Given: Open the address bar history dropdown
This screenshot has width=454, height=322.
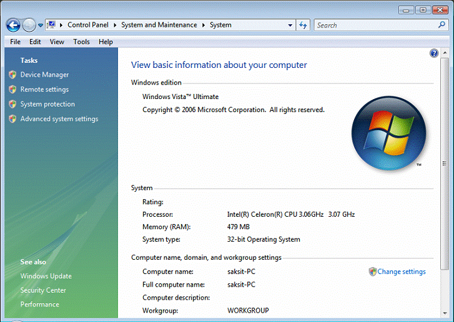Looking at the screenshot, I should [x=290, y=25].
